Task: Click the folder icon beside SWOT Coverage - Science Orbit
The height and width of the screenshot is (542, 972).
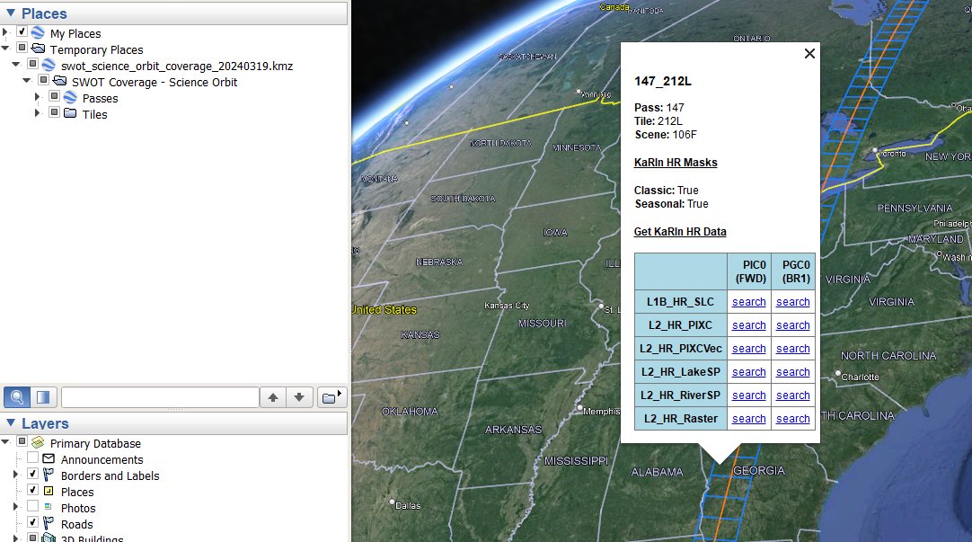Action: pos(59,80)
